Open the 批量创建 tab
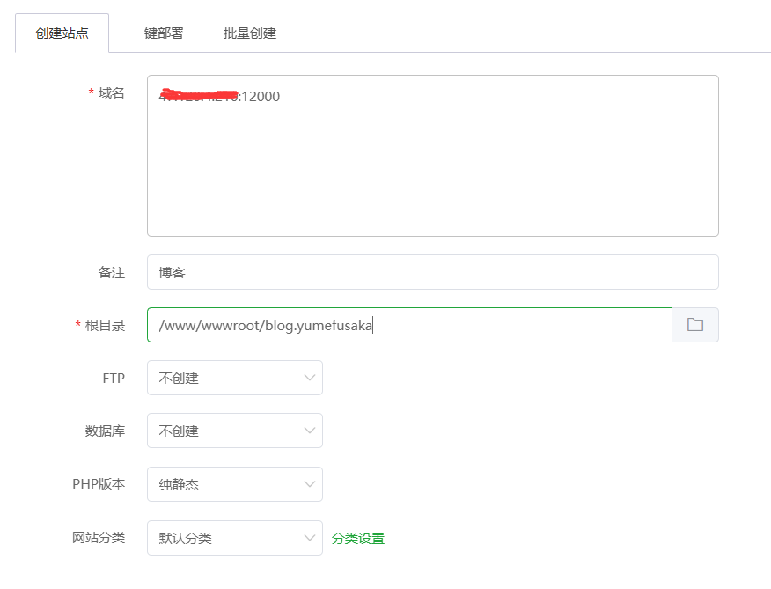 click(250, 33)
